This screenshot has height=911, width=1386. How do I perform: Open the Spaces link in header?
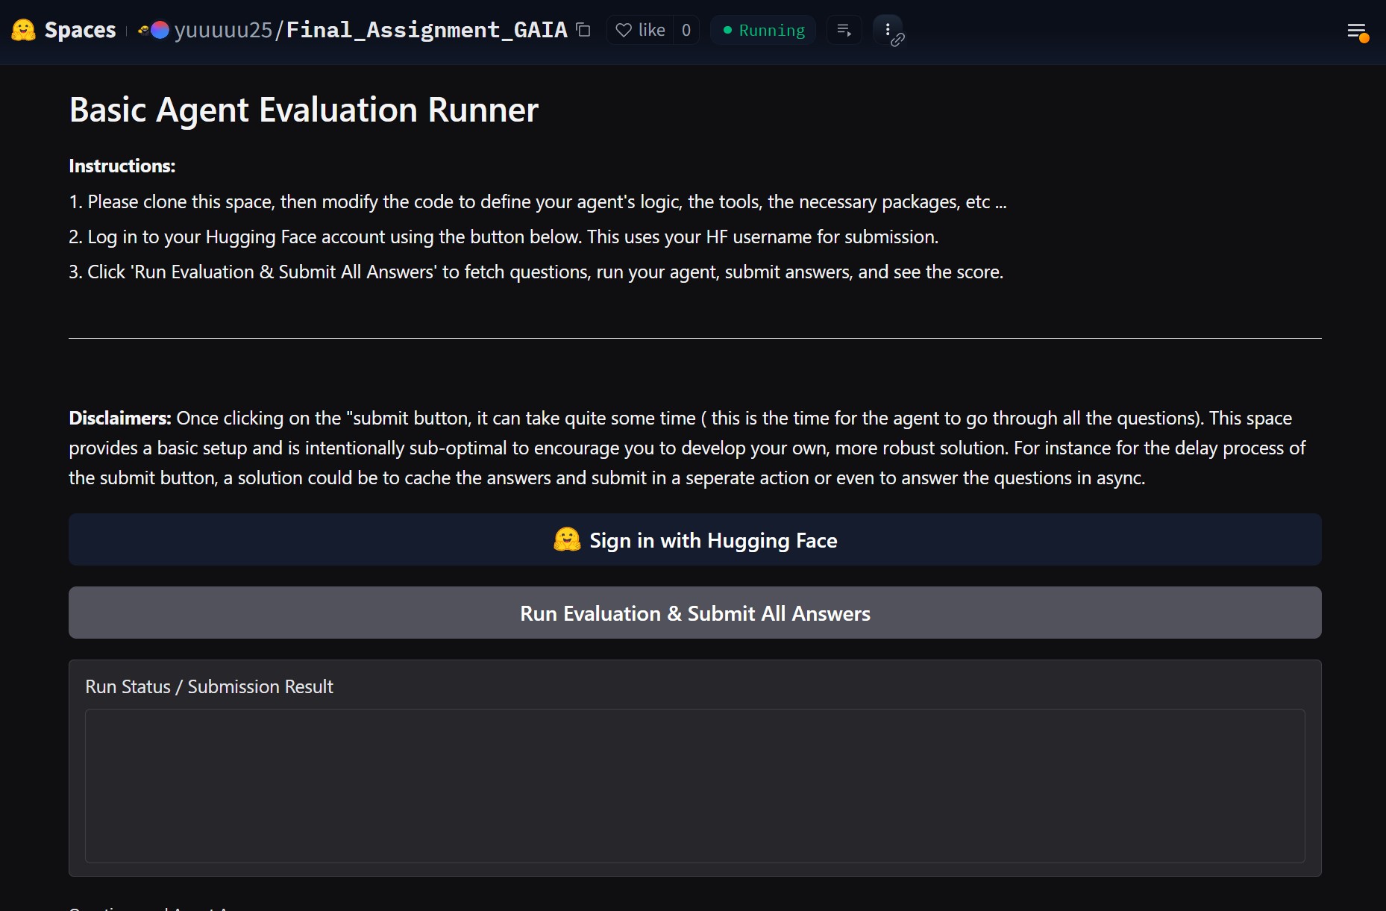[x=80, y=30]
